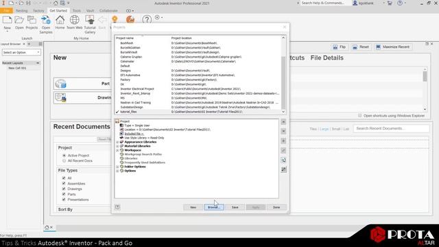Click the move up arrow in Projects dialog
The image size is (439, 247).
point(283,122)
